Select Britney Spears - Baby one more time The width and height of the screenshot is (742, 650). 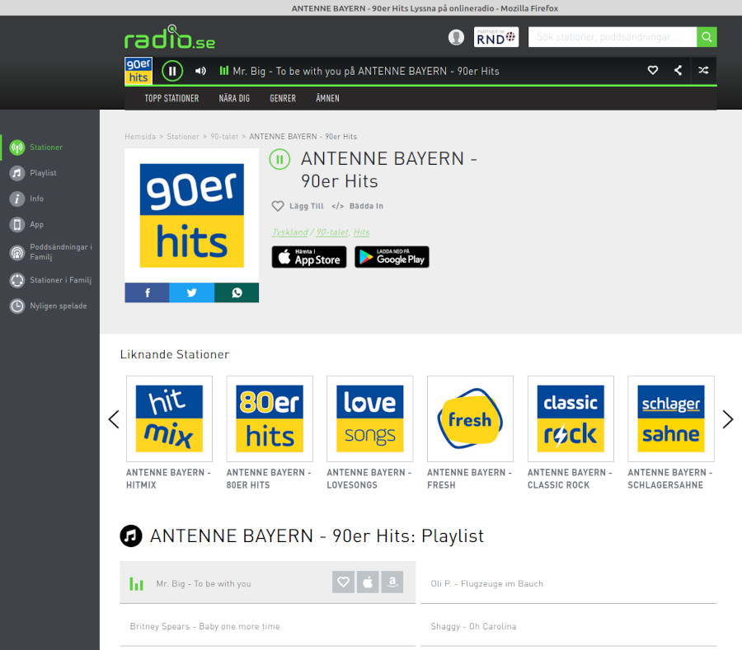[x=268, y=626]
